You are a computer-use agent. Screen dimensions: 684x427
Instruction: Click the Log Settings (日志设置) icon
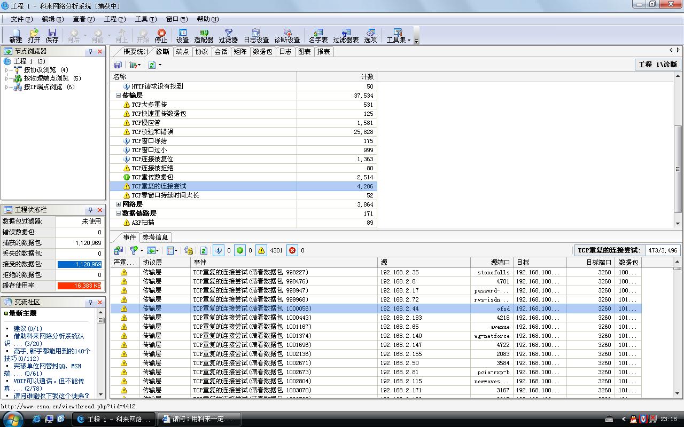[x=256, y=36]
